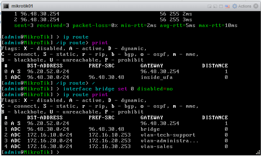Viewport: 261px width, 156px height.
Task: Click the received=3 ping statistic
Action: (x=53, y=26)
